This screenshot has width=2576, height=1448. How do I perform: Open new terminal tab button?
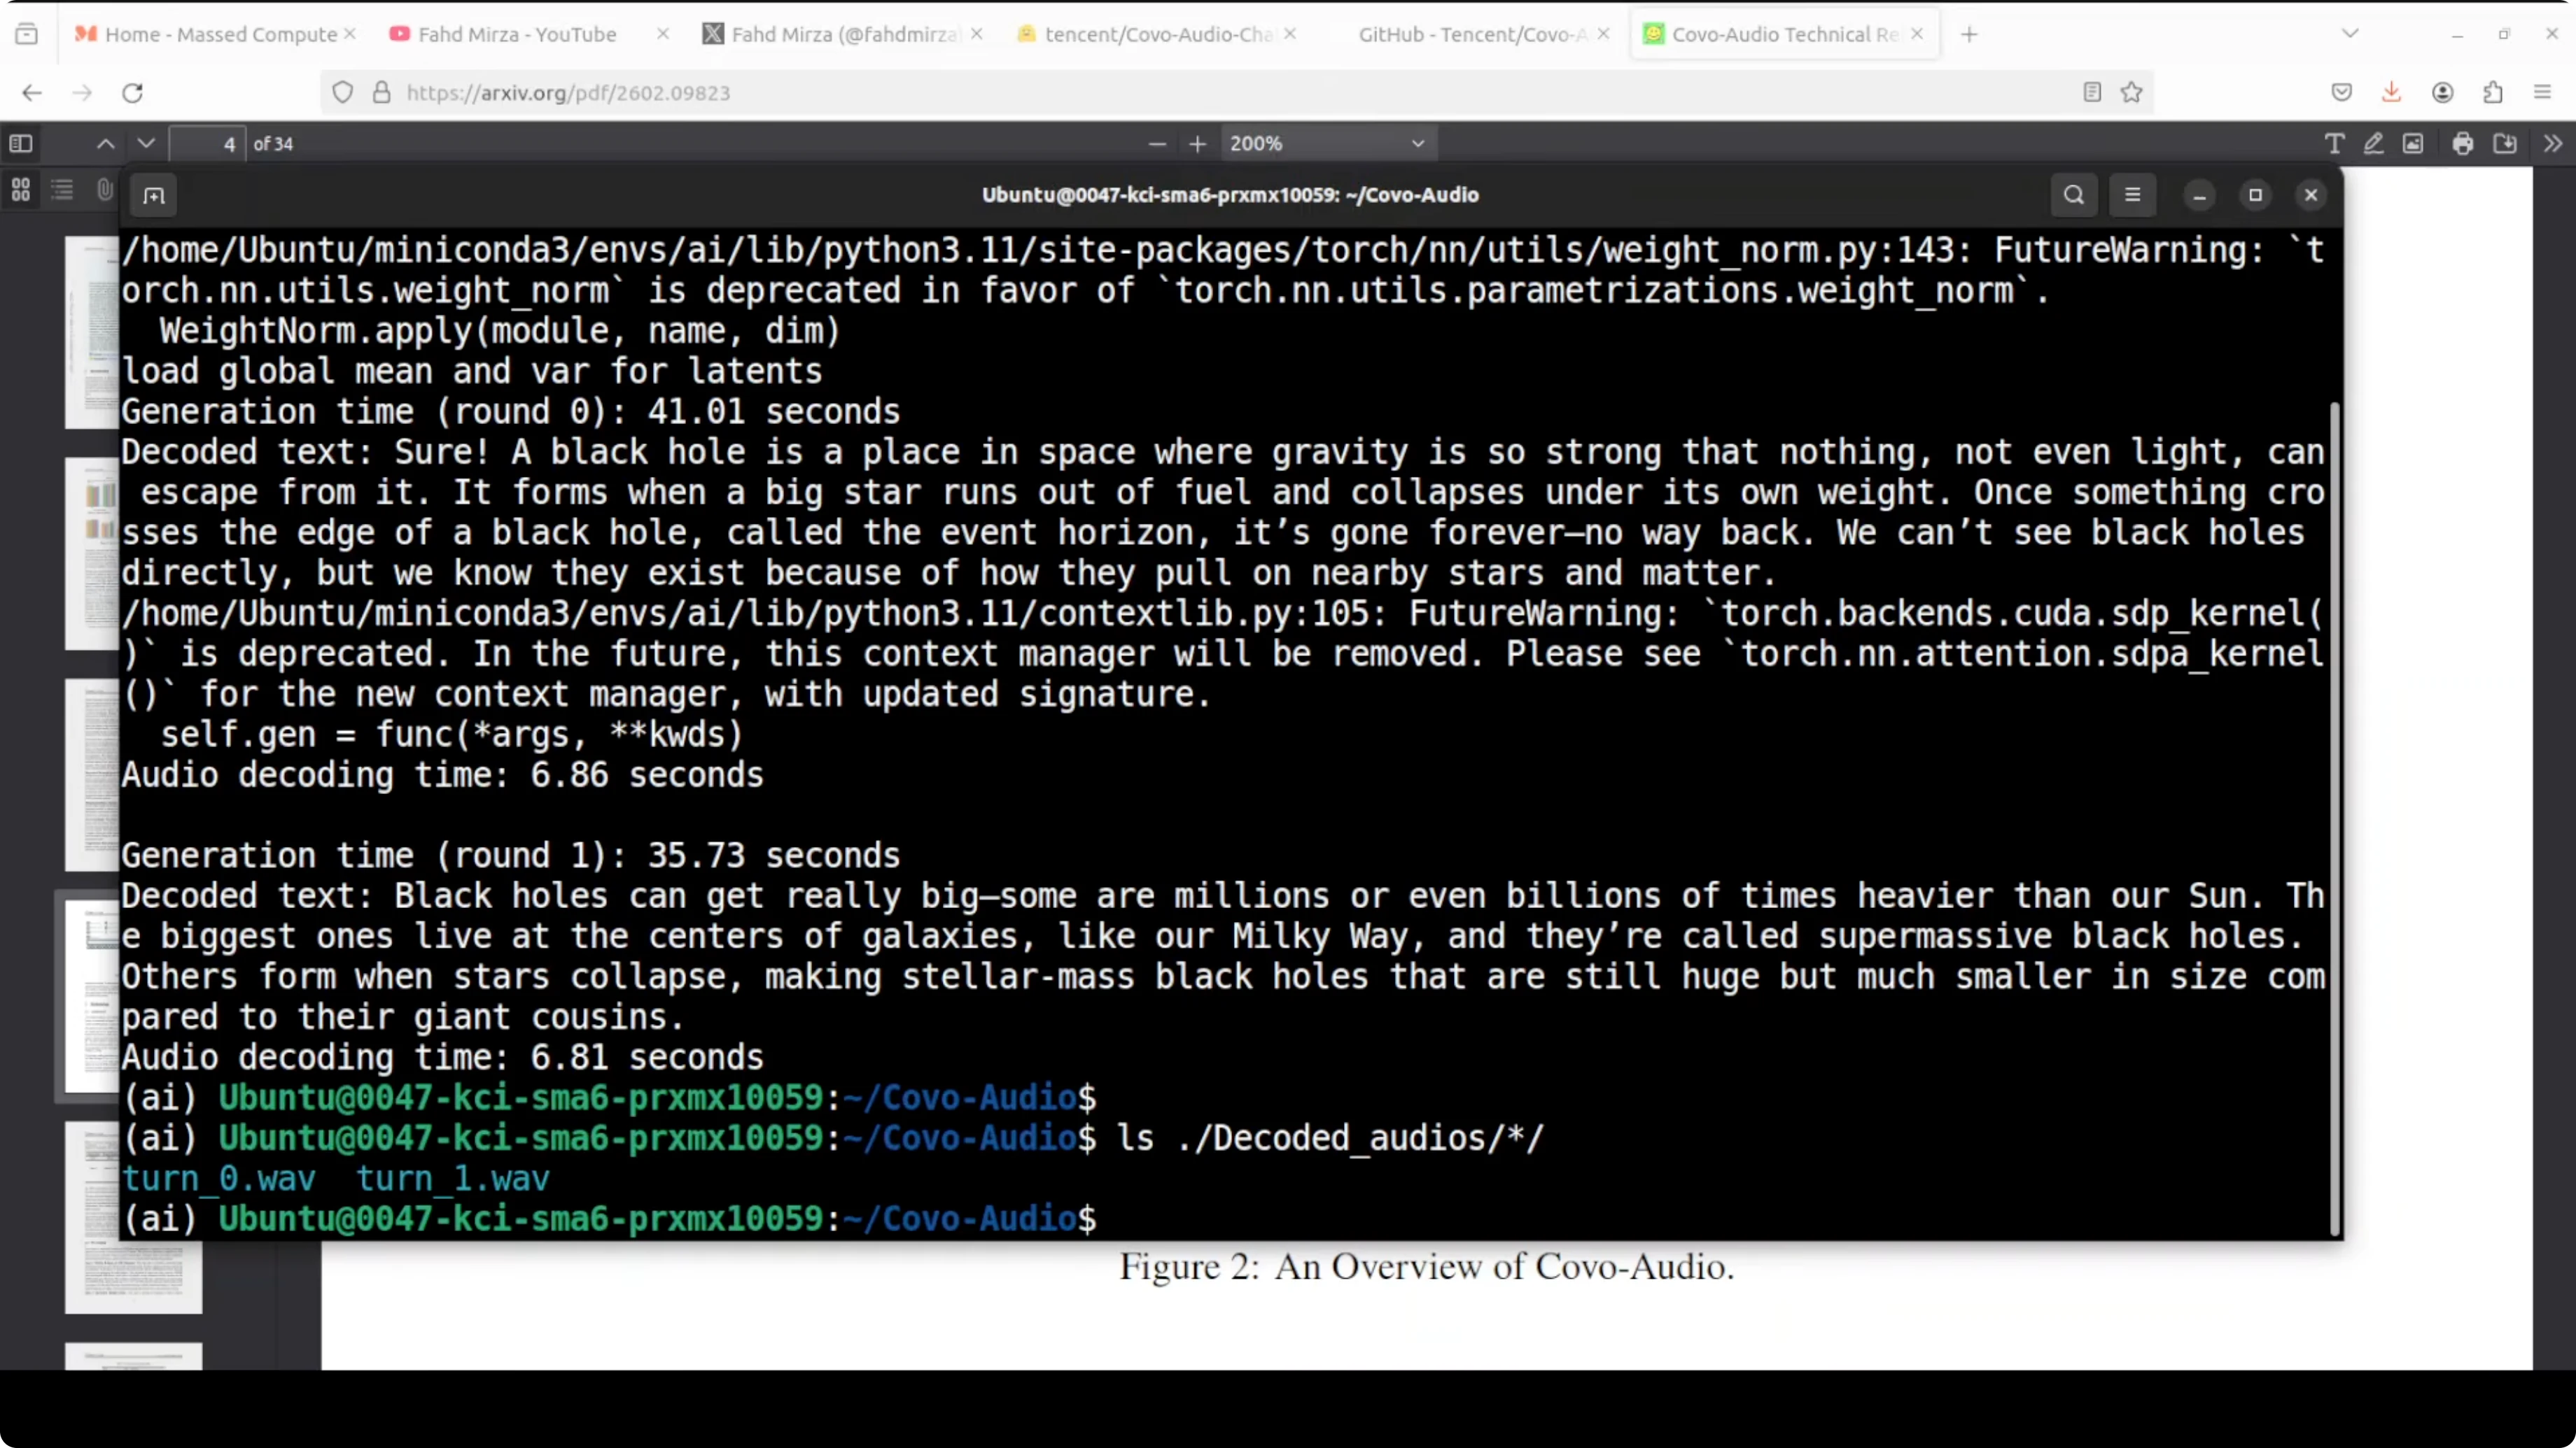pyautogui.click(x=154, y=196)
